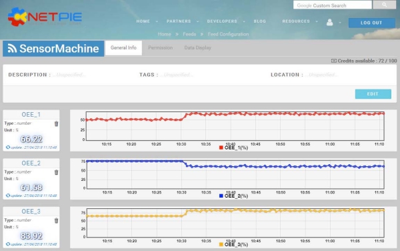Expand the DEVELOPERS dropdown arrow
This screenshot has width=400, height=251.
pyautogui.click(x=244, y=21)
